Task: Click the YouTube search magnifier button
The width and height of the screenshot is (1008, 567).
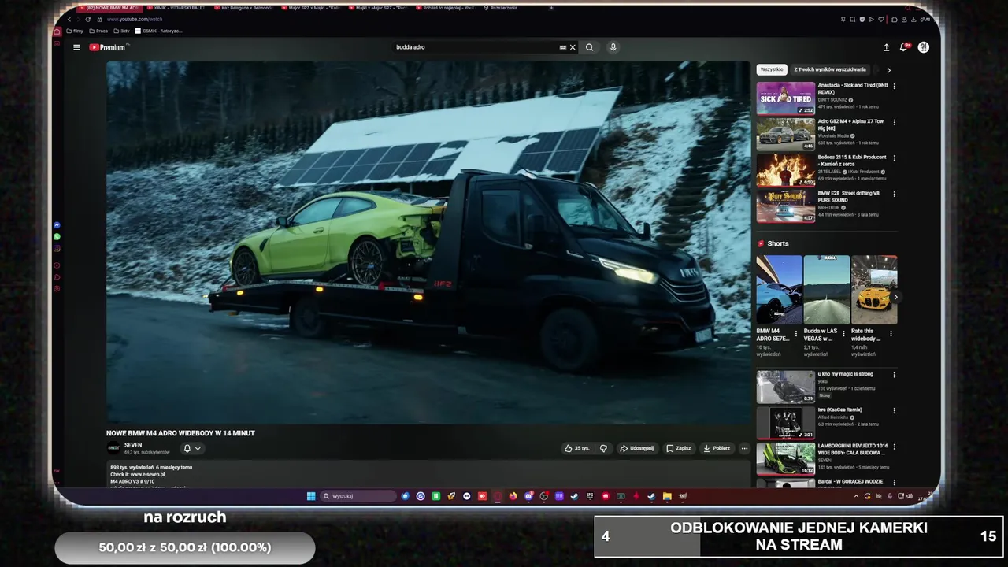Action: pyautogui.click(x=589, y=47)
